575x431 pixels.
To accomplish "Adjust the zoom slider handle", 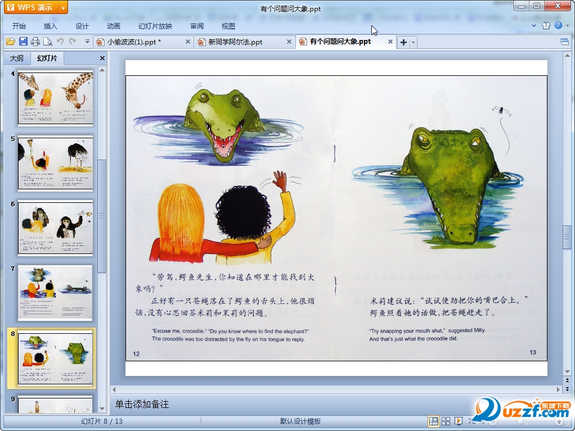I will point(520,422).
